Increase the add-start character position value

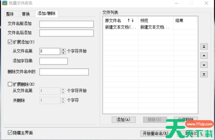click(63, 50)
